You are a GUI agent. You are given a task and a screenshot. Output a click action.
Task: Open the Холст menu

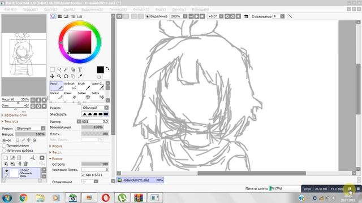(x=50, y=10)
